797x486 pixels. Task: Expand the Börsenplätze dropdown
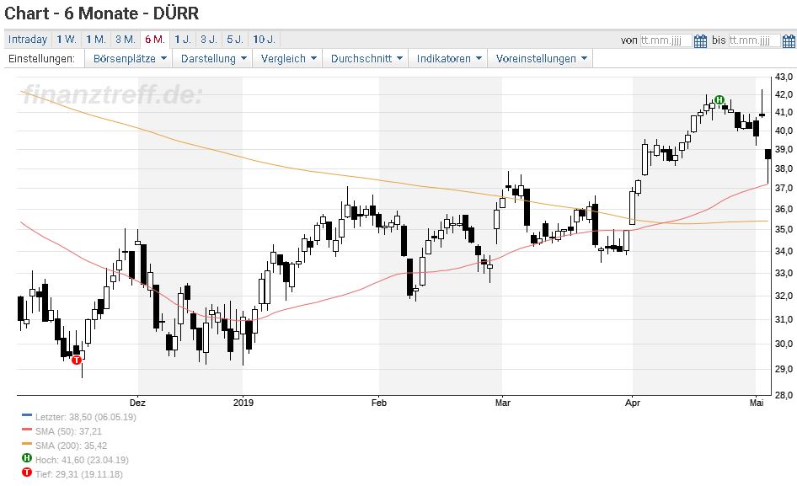130,58
